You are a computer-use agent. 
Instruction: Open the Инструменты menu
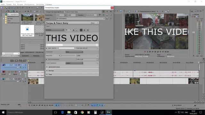29,4
